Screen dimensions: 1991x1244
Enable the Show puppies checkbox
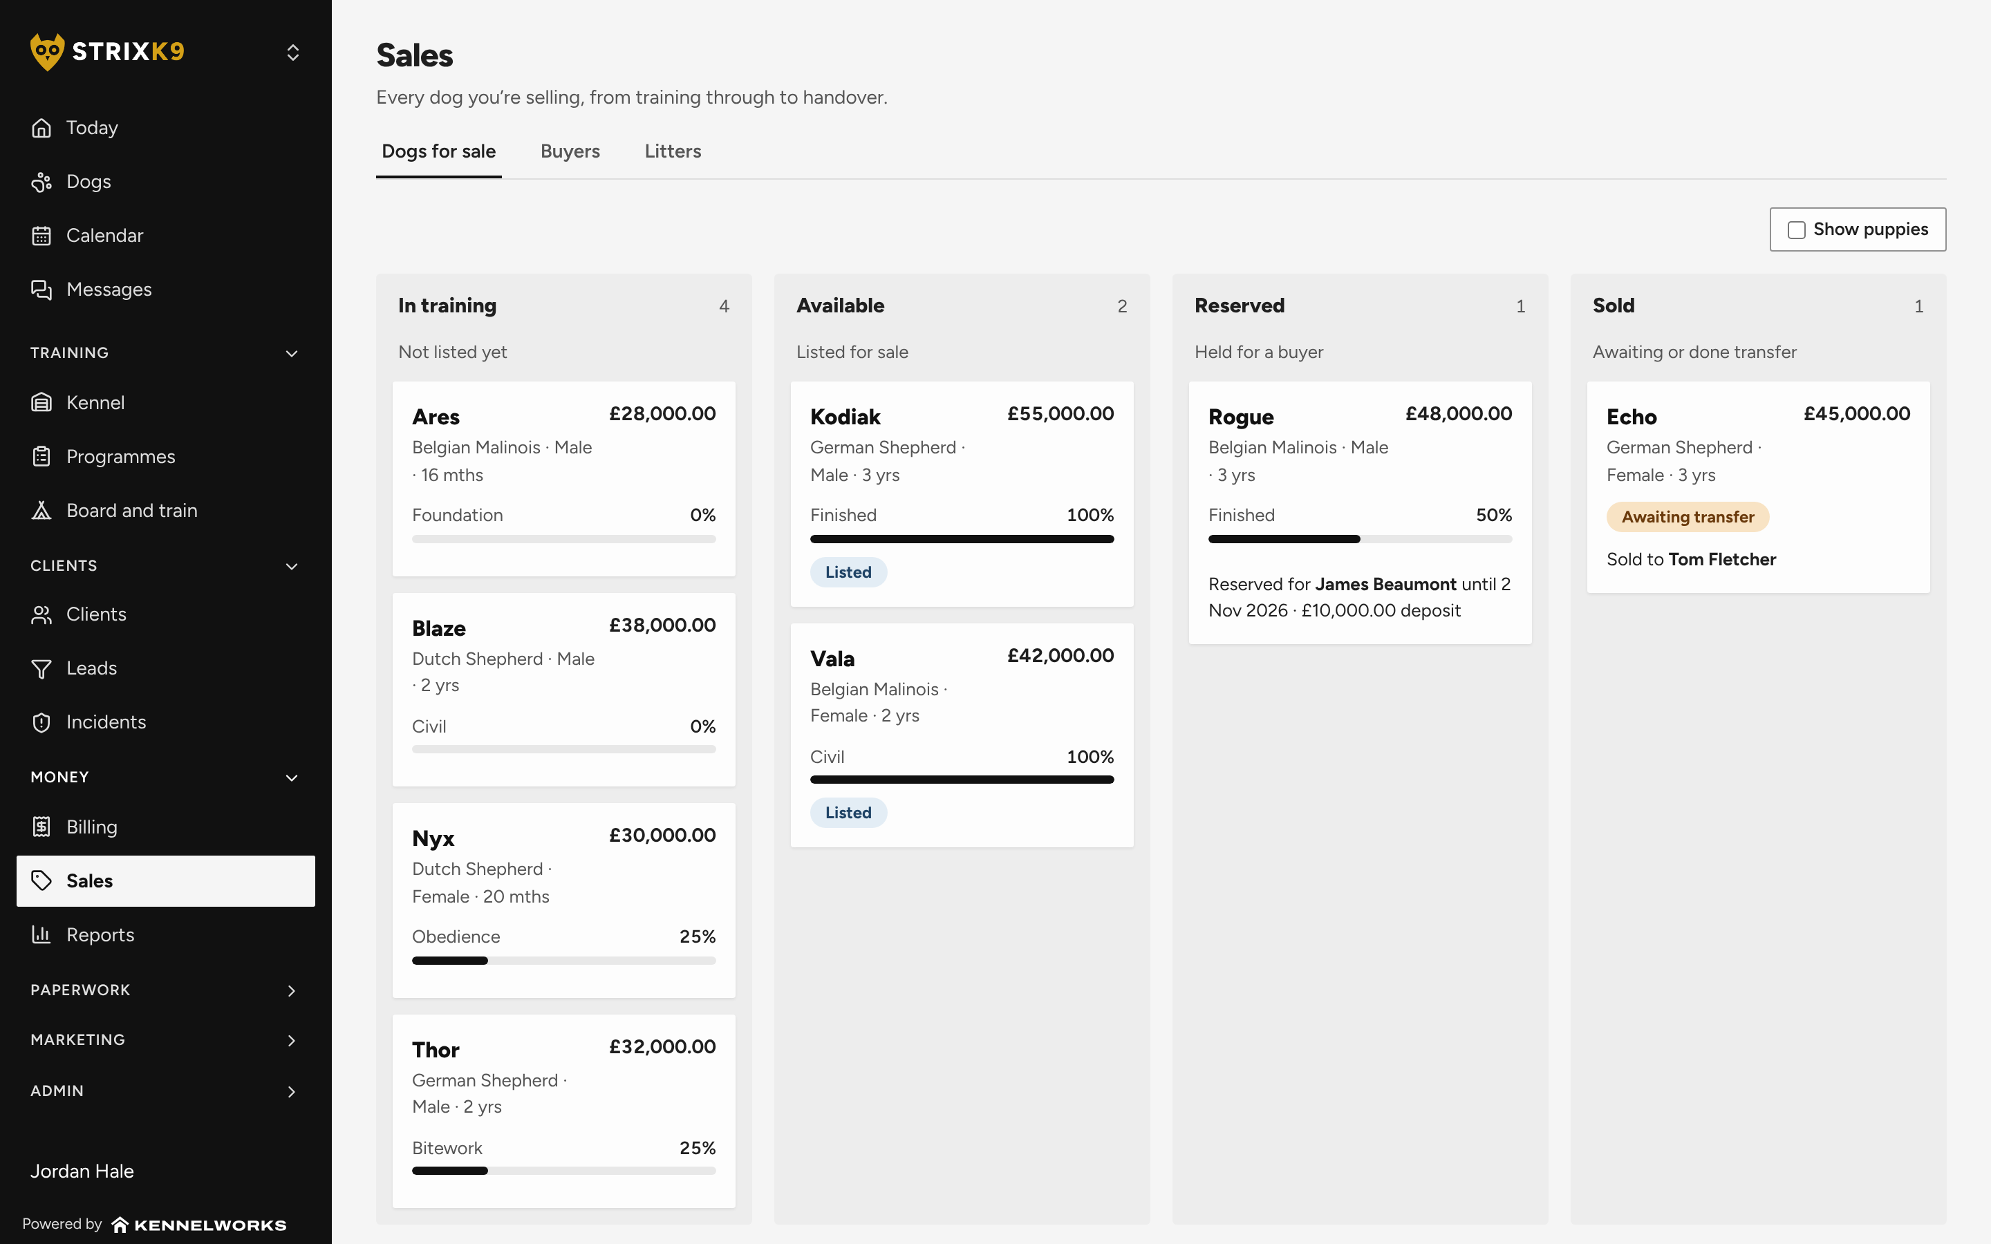coord(1797,229)
